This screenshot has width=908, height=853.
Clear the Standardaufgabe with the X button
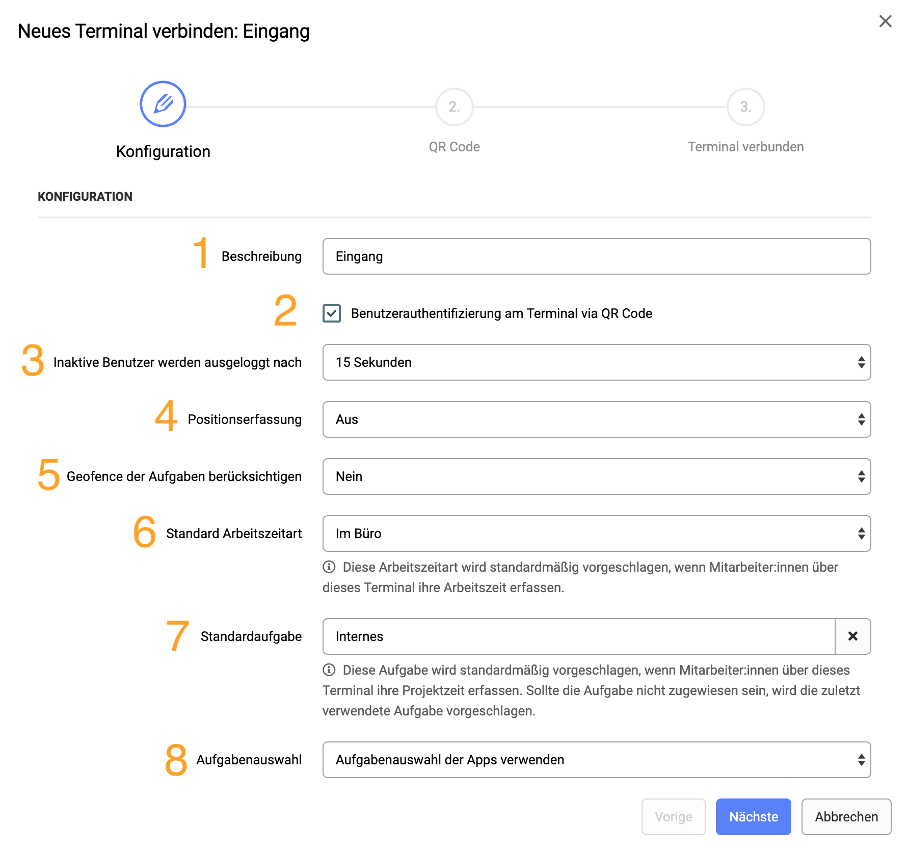[853, 636]
